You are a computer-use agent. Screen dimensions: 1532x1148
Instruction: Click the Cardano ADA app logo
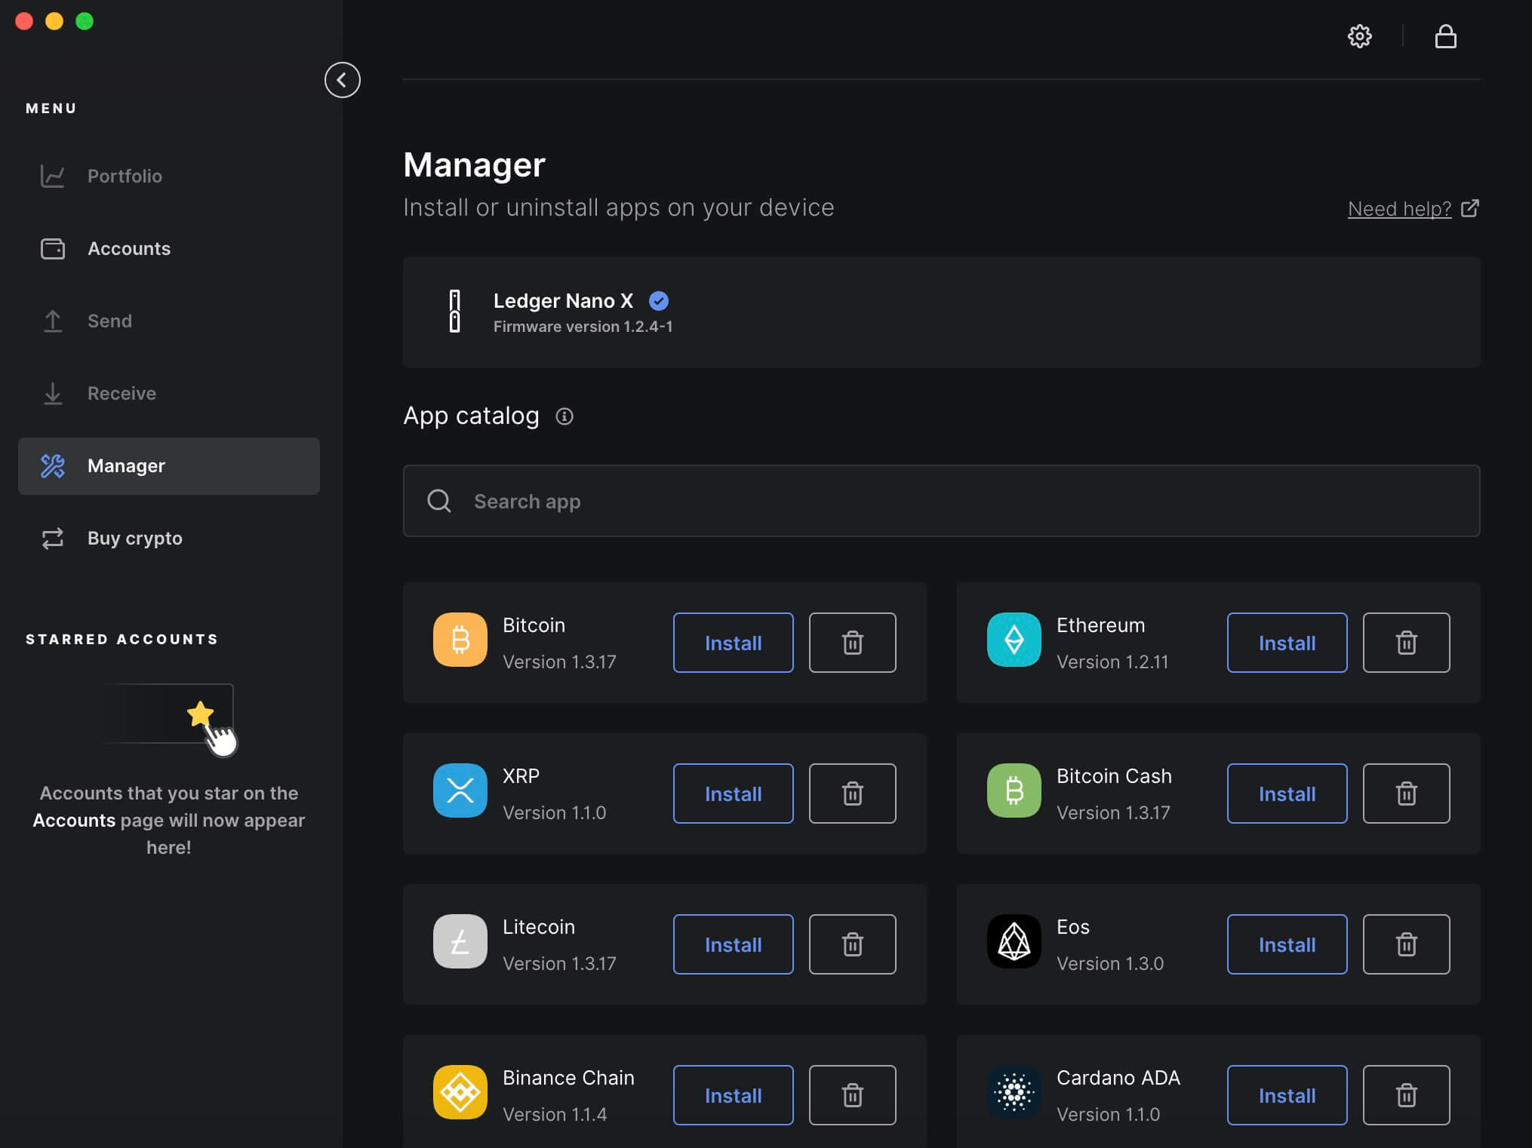click(1014, 1092)
